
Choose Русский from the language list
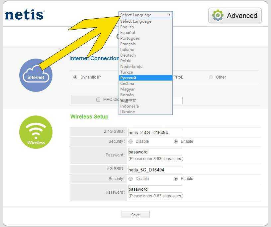pyautogui.click(x=128, y=78)
